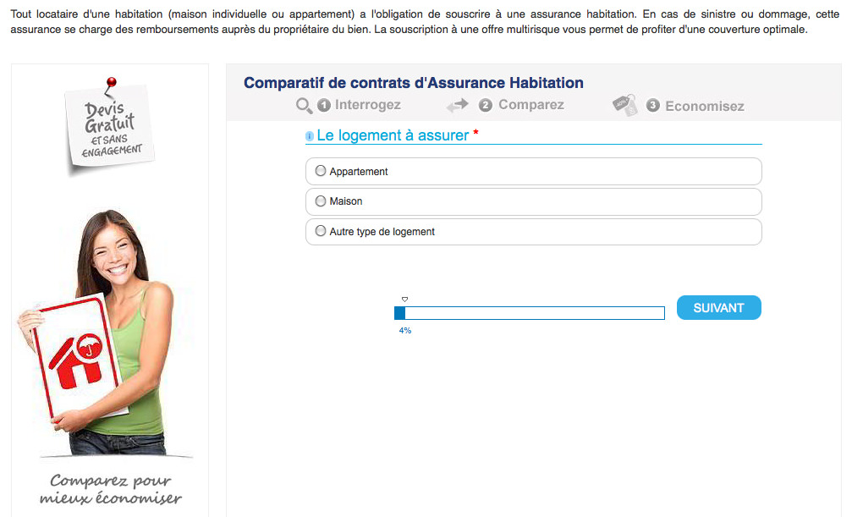Open the Comparez step label
Image resolution: width=852 pixels, height=517 pixels.
point(531,105)
